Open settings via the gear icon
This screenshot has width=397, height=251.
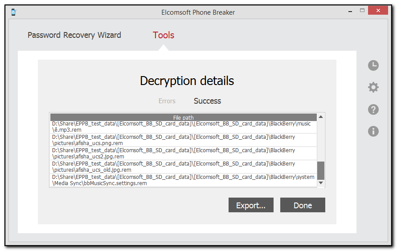coord(373,87)
